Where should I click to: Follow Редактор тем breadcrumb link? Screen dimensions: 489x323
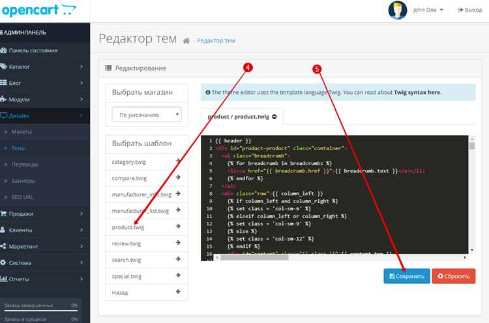click(216, 40)
